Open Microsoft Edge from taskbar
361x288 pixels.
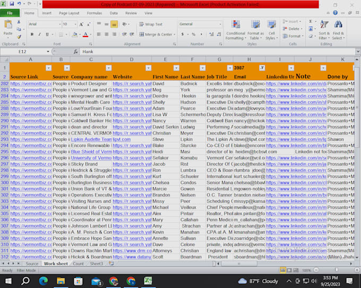pyautogui.click(x=44, y=281)
